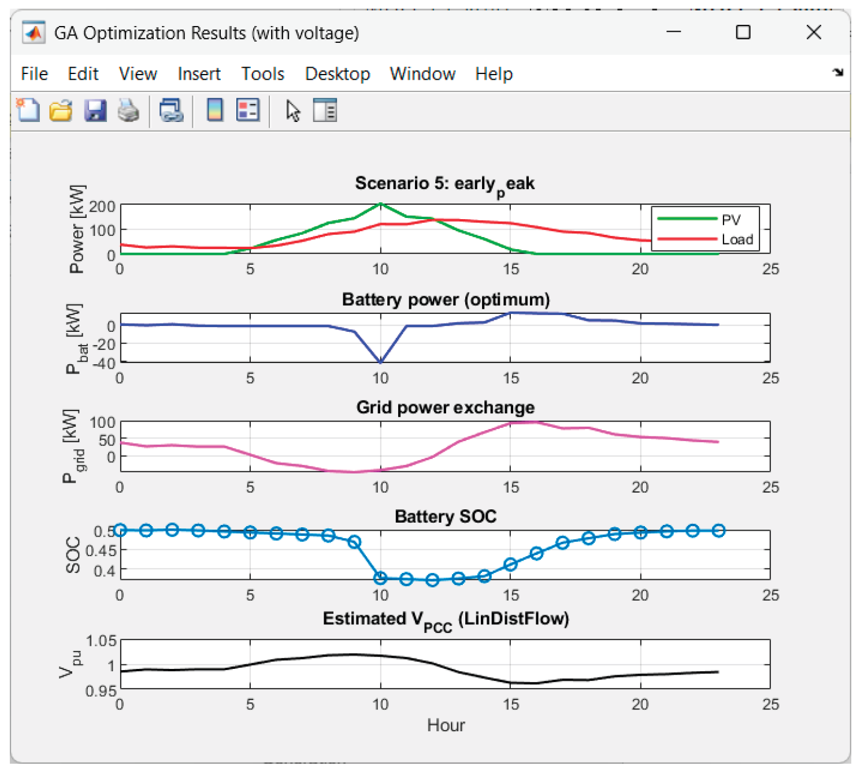Click the MATLAB logo in the title bar
This screenshot has width=864, height=777.
tap(34, 33)
